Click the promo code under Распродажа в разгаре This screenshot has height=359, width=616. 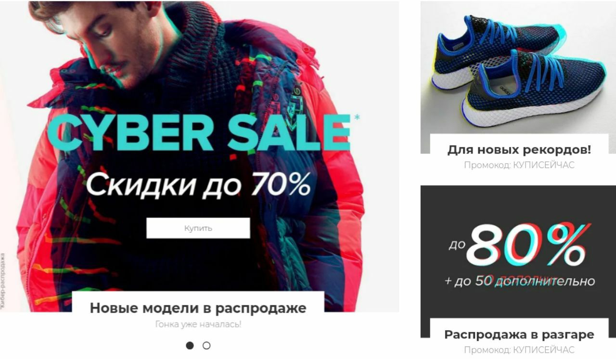tap(519, 350)
